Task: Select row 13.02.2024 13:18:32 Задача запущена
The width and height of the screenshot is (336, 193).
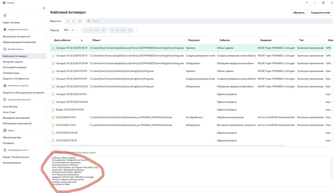Action: (191, 140)
